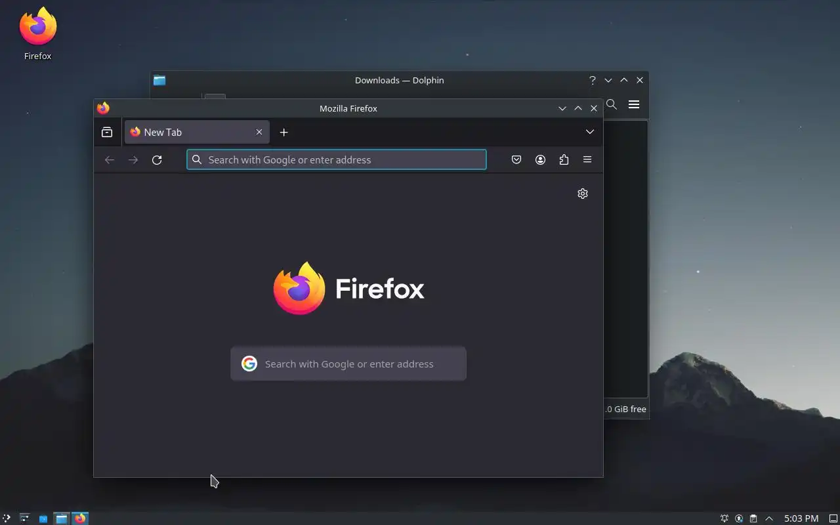Go back with the left arrow
The height and width of the screenshot is (525, 840).
[110, 159]
